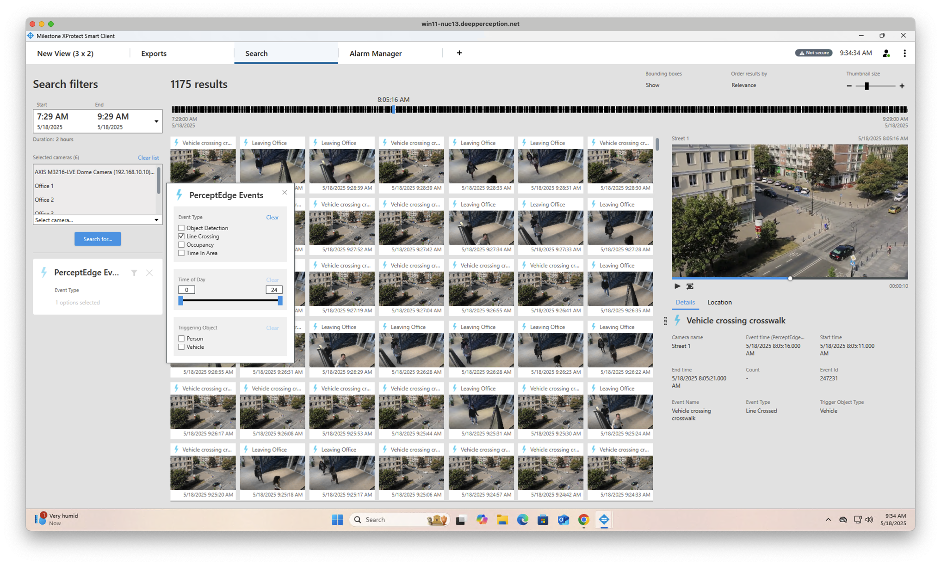Click the video preview progress handle
This screenshot has width=941, height=565.
[790, 278]
